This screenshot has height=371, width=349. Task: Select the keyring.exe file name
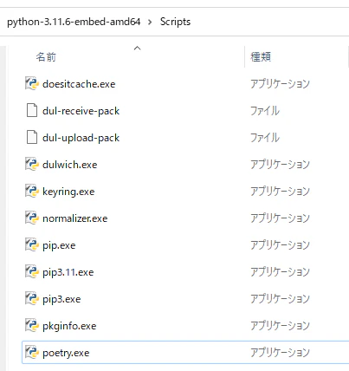coord(68,192)
